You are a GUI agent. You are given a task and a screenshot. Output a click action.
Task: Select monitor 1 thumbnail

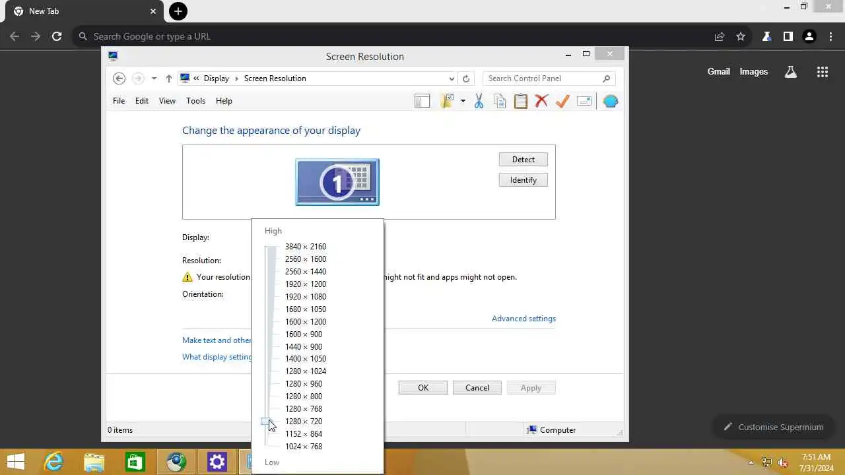pyautogui.click(x=337, y=182)
